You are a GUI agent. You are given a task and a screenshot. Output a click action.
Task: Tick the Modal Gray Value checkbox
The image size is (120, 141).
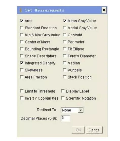coord(65,28)
